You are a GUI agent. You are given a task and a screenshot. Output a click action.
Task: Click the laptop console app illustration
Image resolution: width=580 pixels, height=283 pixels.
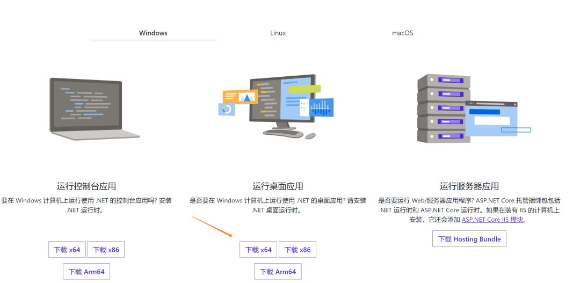tap(94, 109)
